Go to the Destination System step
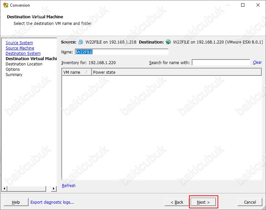This screenshot has height=210, width=266. tap(23, 53)
